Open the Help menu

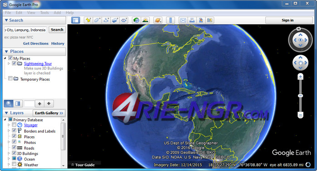click(x=70, y=13)
